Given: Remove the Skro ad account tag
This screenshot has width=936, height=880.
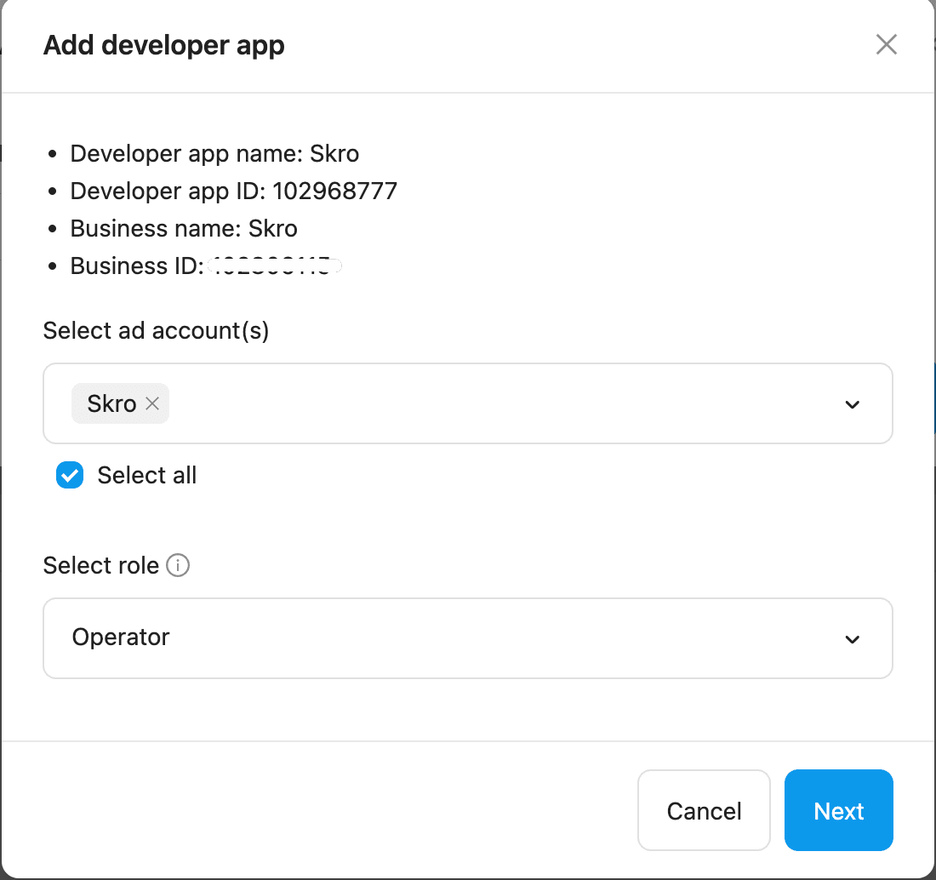Looking at the screenshot, I should click(152, 403).
